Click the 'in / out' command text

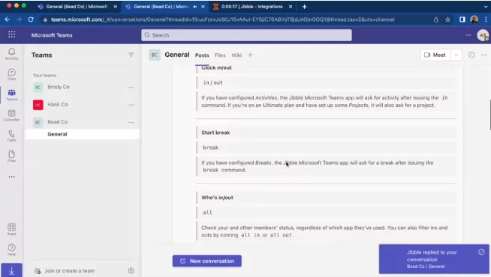(x=212, y=83)
